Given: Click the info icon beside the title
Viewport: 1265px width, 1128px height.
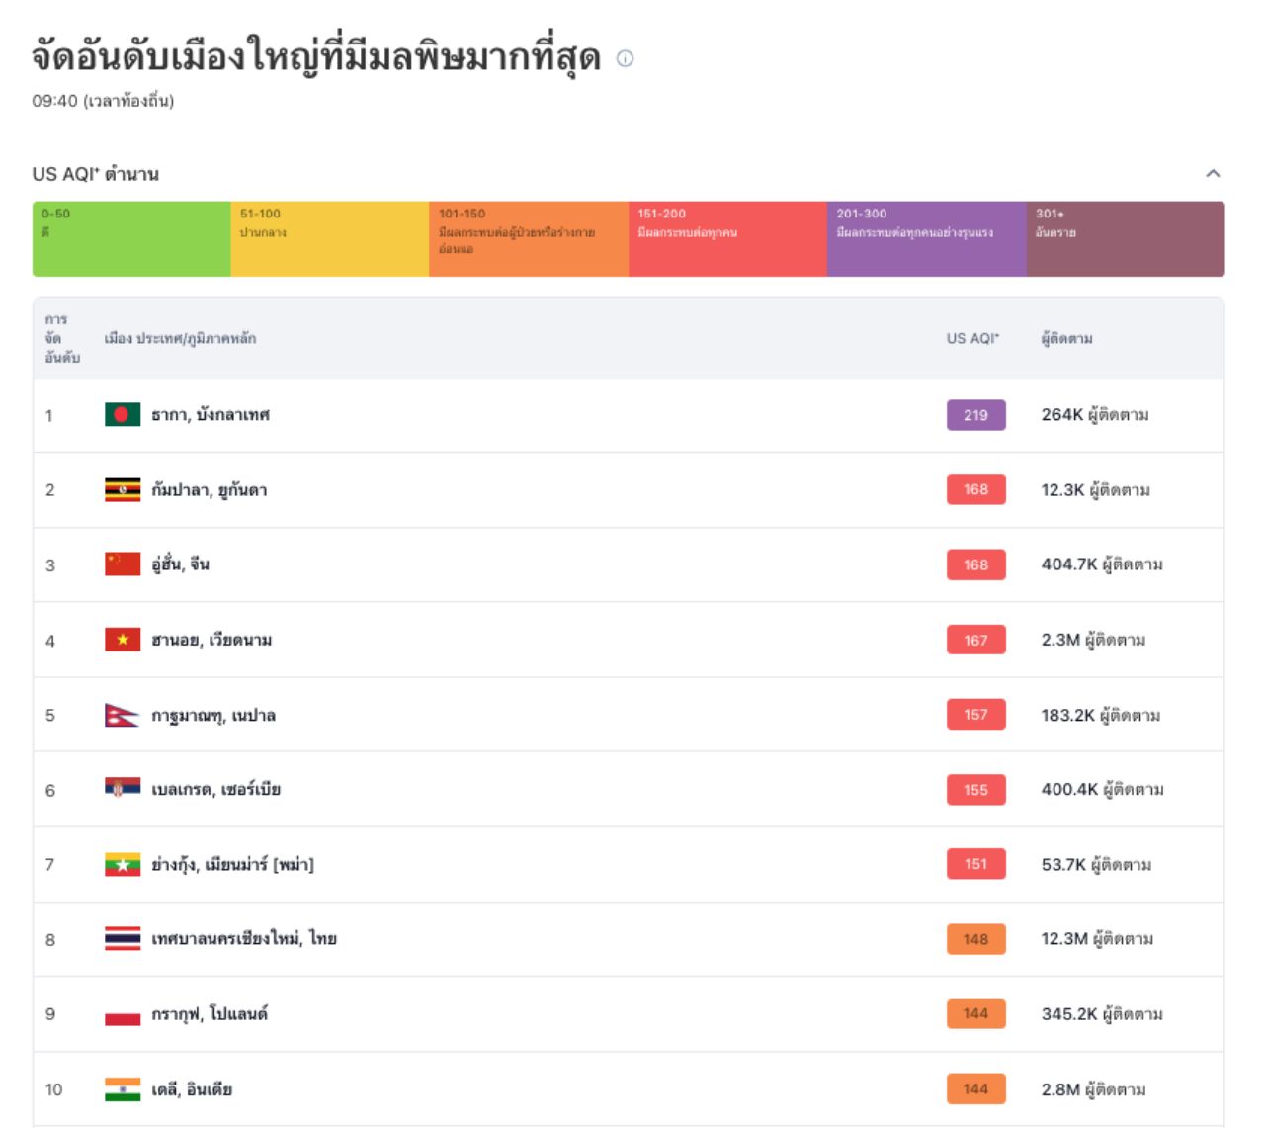Looking at the screenshot, I should tap(625, 58).
